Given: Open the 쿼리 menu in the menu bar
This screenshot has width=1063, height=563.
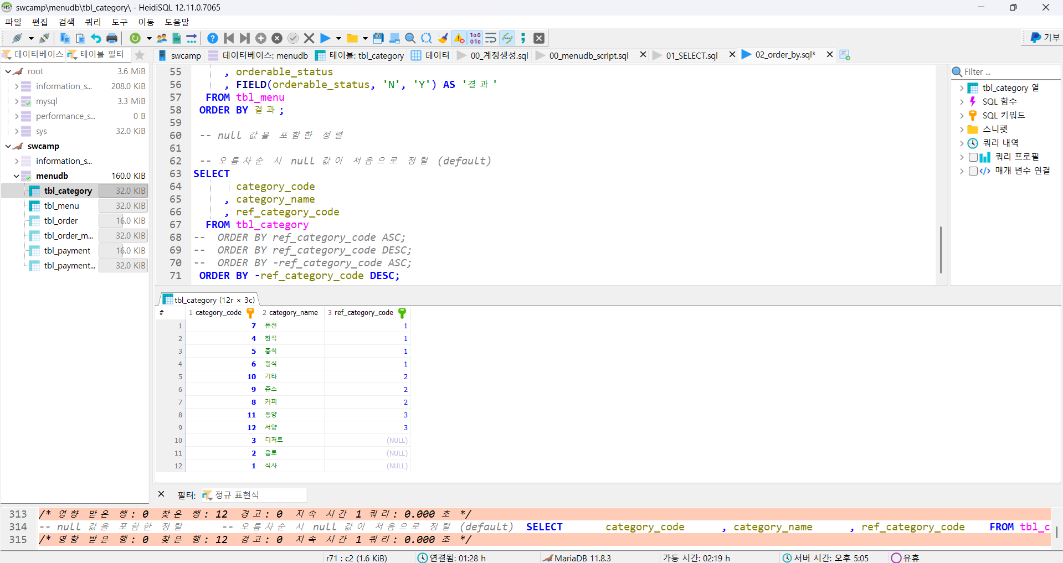Looking at the screenshot, I should click(x=93, y=22).
